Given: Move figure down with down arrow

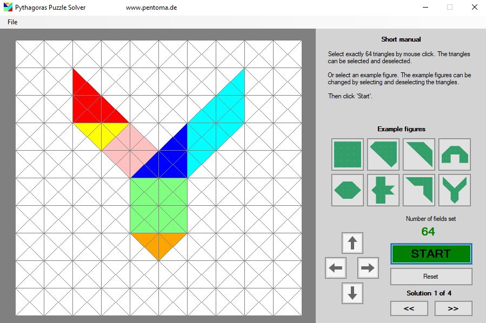Looking at the screenshot, I should point(352,293).
